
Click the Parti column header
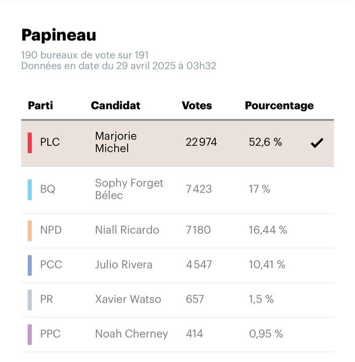[40, 105]
